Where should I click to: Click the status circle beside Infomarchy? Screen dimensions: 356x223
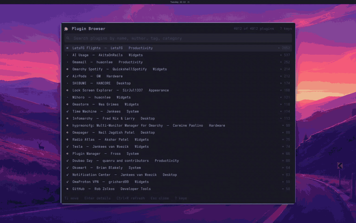pos(67,118)
